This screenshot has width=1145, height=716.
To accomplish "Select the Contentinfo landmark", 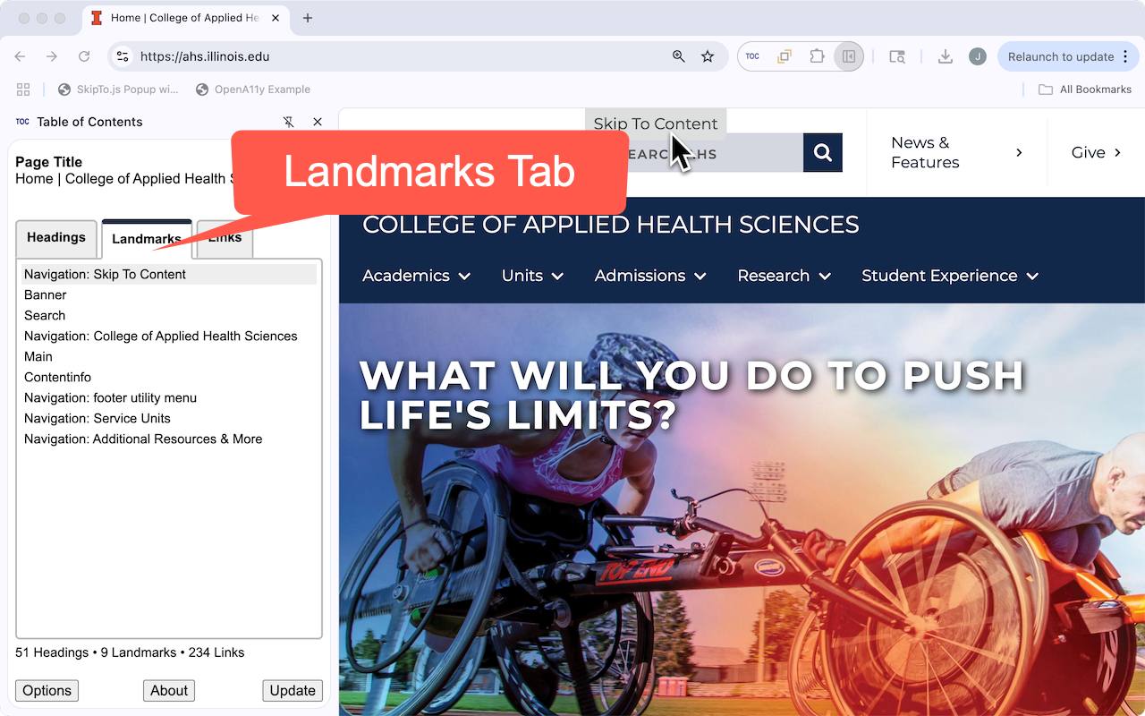I will [x=169, y=378].
